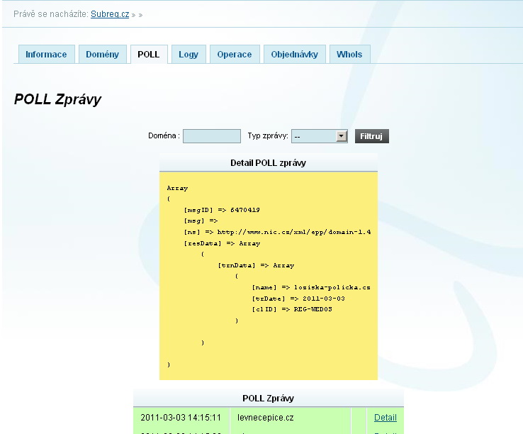Switch to the Objednávky tab
Image resolution: width=523 pixels, height=434 pixels.
(x=295, y=55)
